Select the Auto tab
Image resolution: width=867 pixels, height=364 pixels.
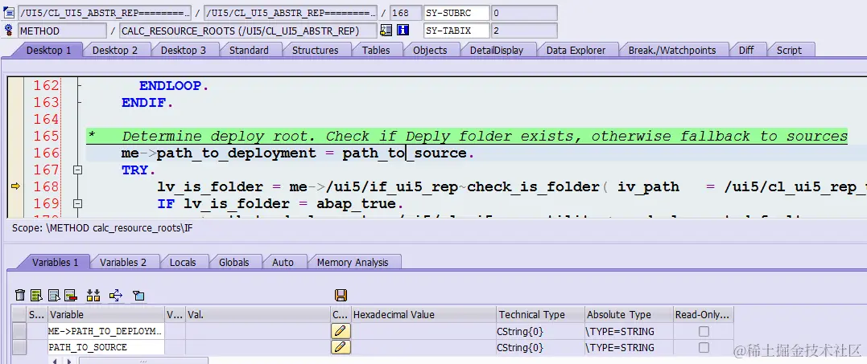point(283,263)
